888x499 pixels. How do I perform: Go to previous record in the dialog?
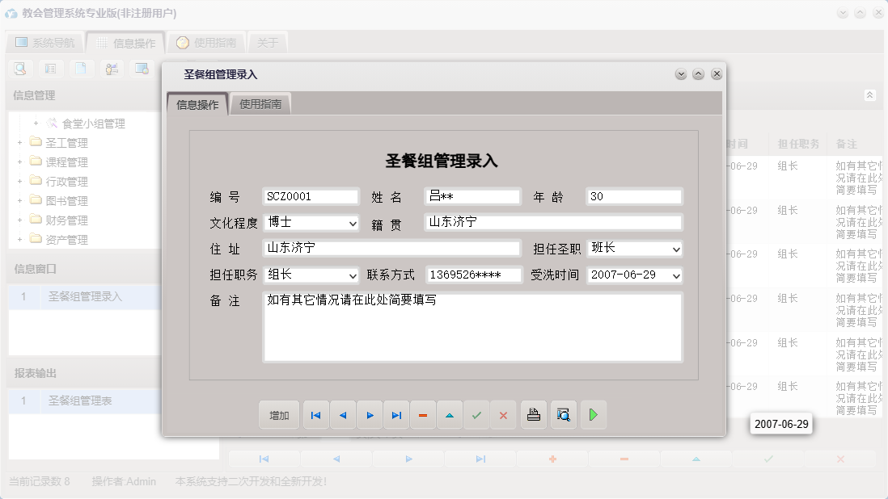pyautogui.click(x=342, y=414)
